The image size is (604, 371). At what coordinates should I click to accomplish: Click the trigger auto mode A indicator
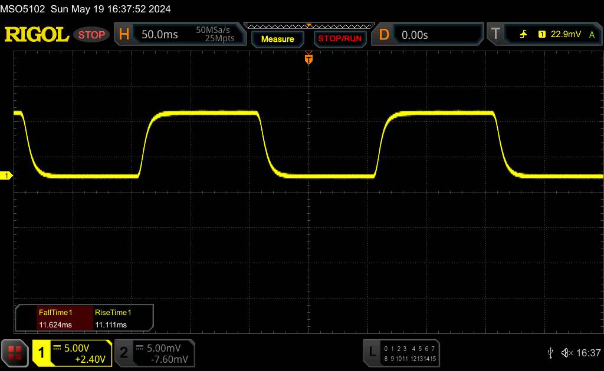pos(592,35)
